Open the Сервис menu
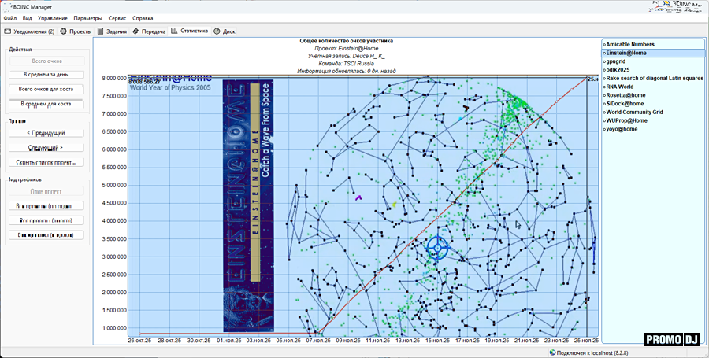This screenshot has width=709, height=358. pyautogui.click(x=117, y=17)
